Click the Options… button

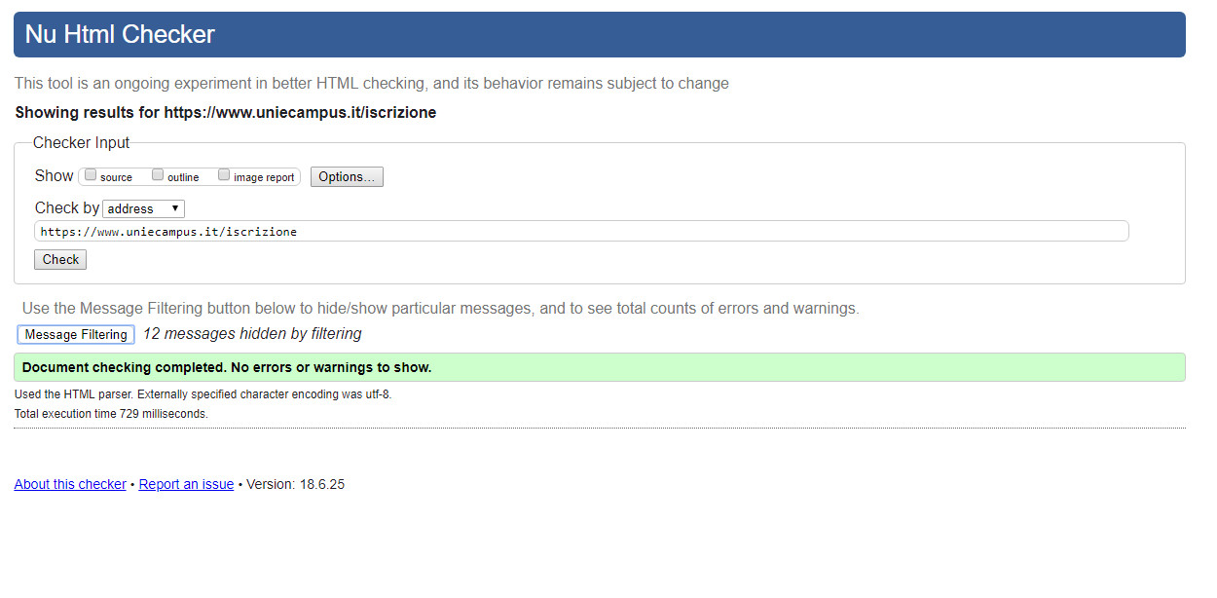pos(347,177)
